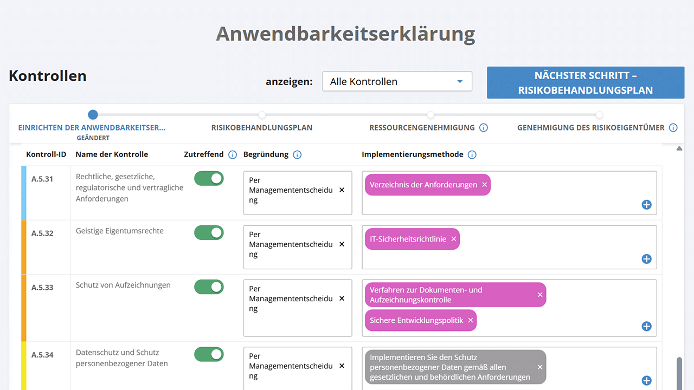Disable the A.5.32 Geistige Eigentumsrechte toggle
694x390 pixels.
[x=209, y=233]
